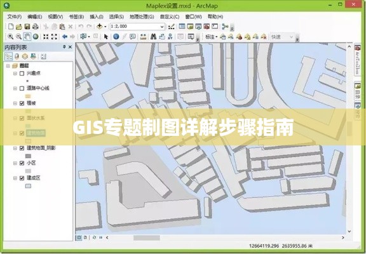Select the Zoom In tool
Viewport: 366px width, 254px height.
[10, 36]
